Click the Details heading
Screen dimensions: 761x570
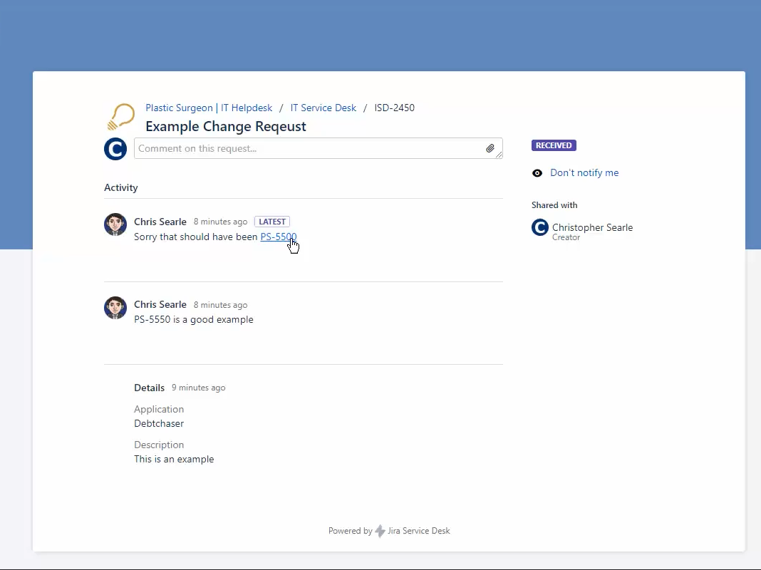[x=149, y=388]
